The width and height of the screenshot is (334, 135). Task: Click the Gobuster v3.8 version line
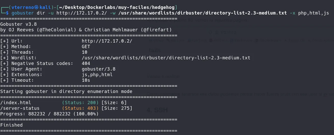point(18,24)
